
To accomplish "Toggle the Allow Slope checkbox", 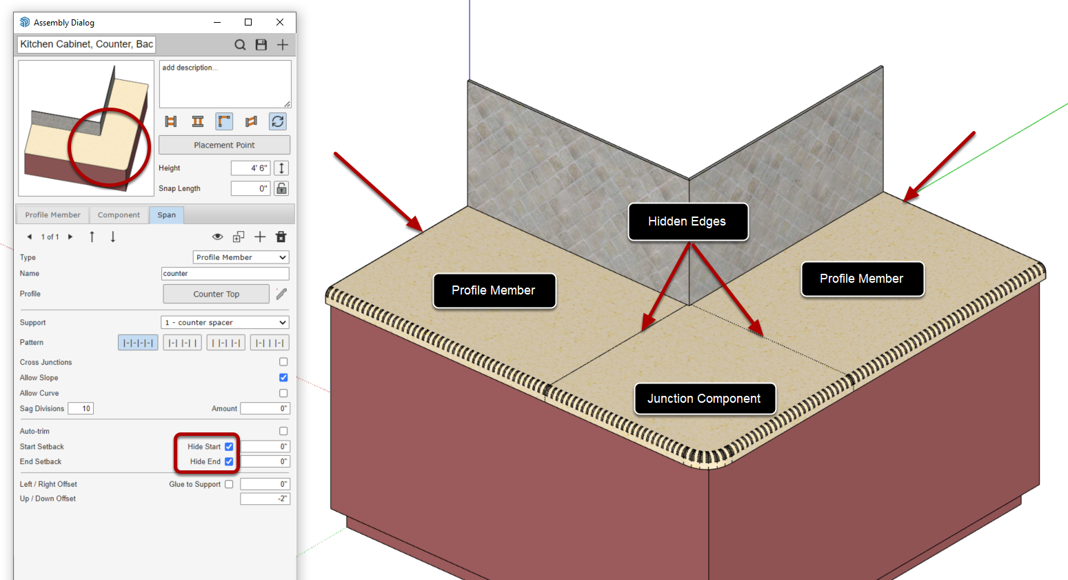I will (283, 377).
